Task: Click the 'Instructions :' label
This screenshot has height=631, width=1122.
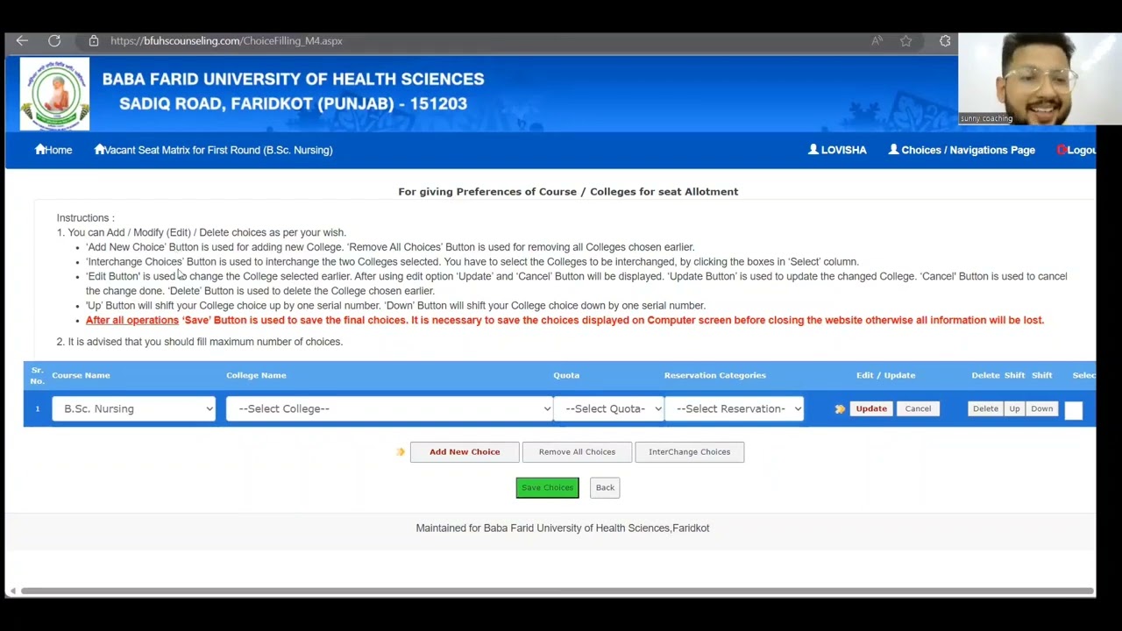Action: tap(85, 217)
